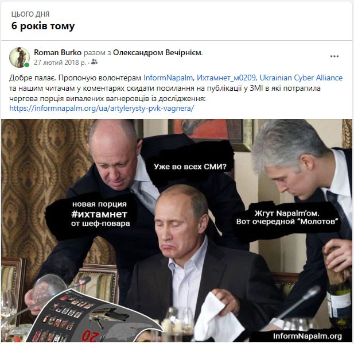Click the '6 років тому' memory heading
The width and height of the screenshot is (354, 344).
[43, 26]
